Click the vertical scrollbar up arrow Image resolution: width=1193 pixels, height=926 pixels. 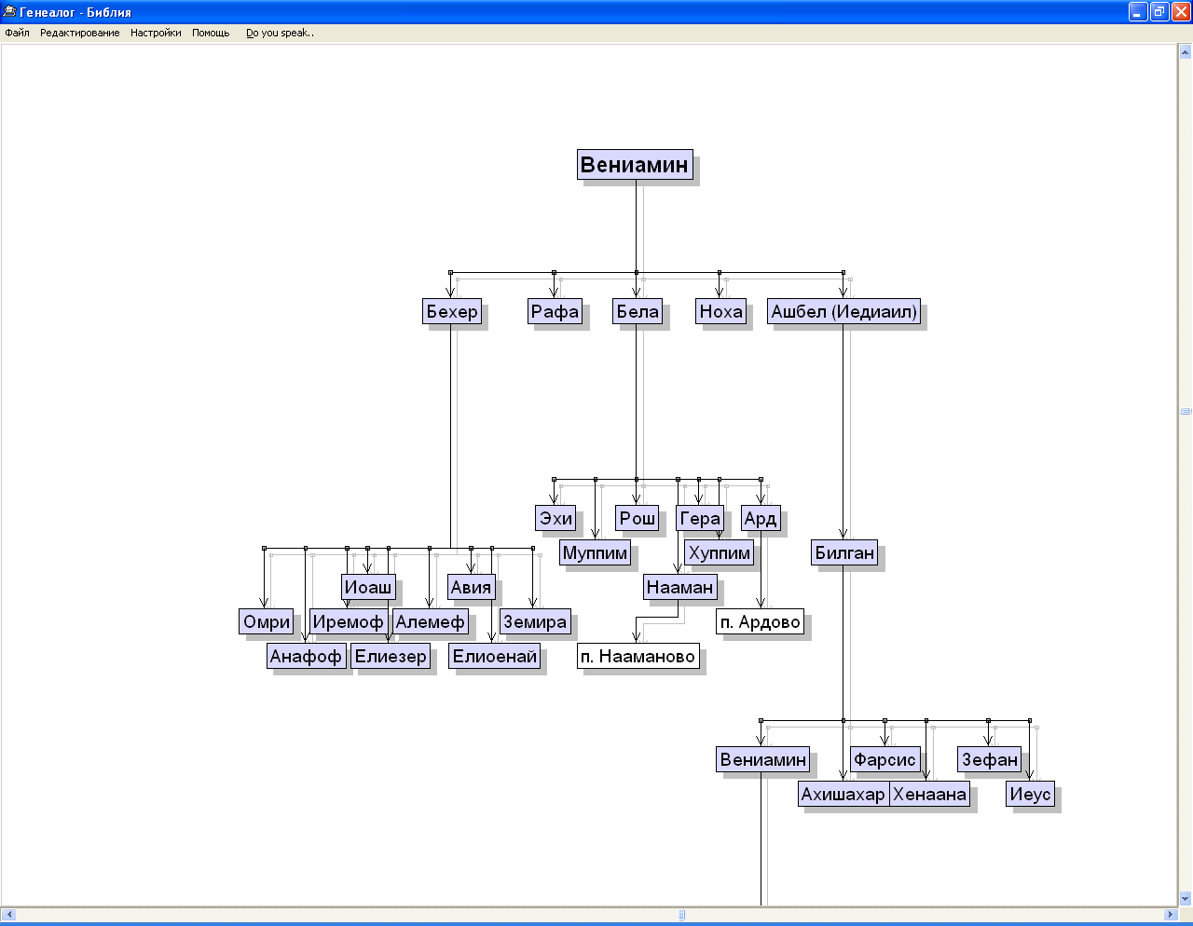click(x=1186, y=51)
